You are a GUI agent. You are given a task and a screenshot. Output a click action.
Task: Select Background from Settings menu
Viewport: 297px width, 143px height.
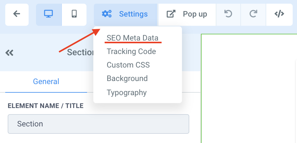(127, 78)
